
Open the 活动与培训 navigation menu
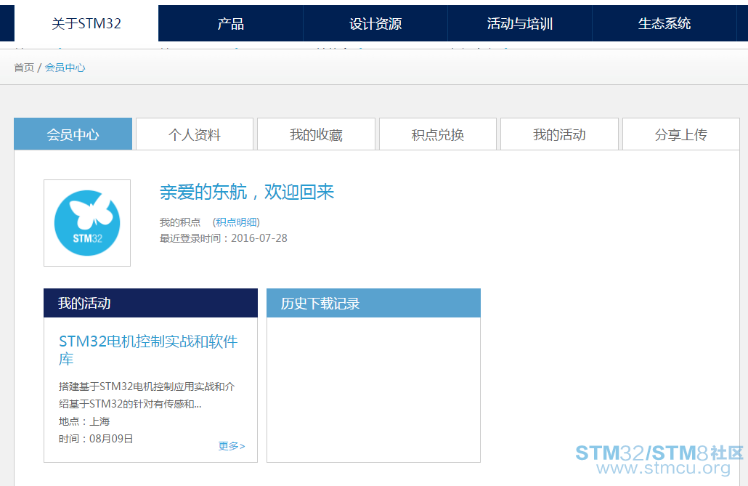pyautogui.click(x=520, y=23)
